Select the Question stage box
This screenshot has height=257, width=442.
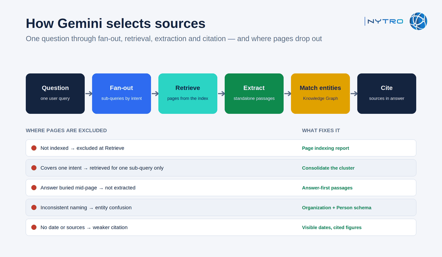tap(55, 94)
